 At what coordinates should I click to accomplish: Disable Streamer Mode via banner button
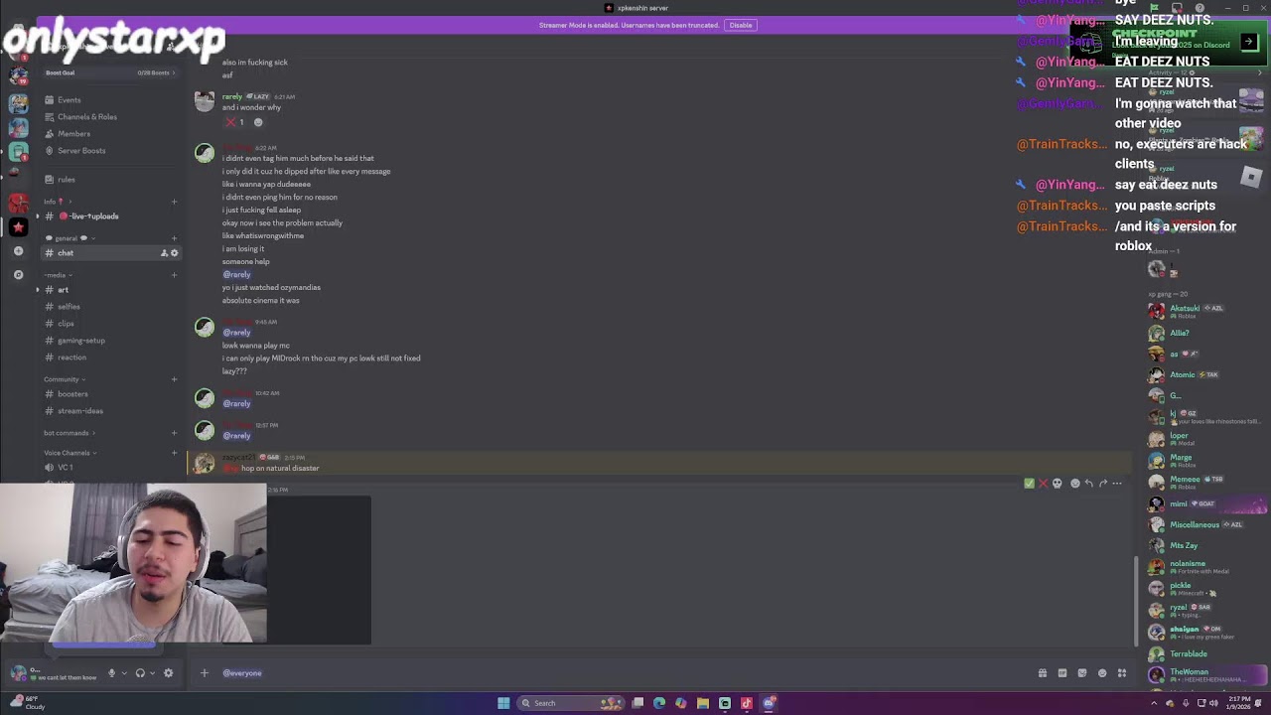click(x=741, y=25)
